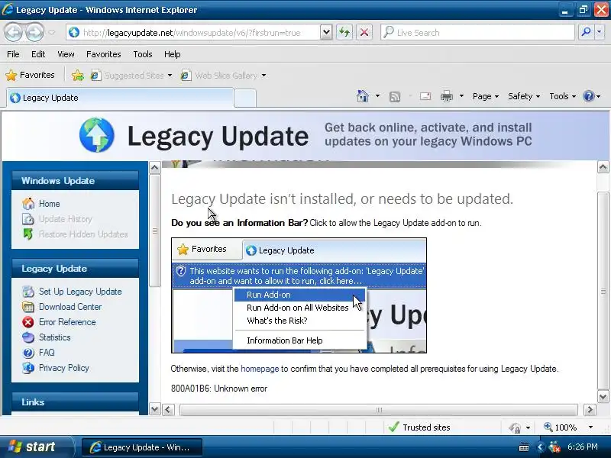Open a new tab
The width and height of the screenshot is (611, 458).
(x=244, y=98)
